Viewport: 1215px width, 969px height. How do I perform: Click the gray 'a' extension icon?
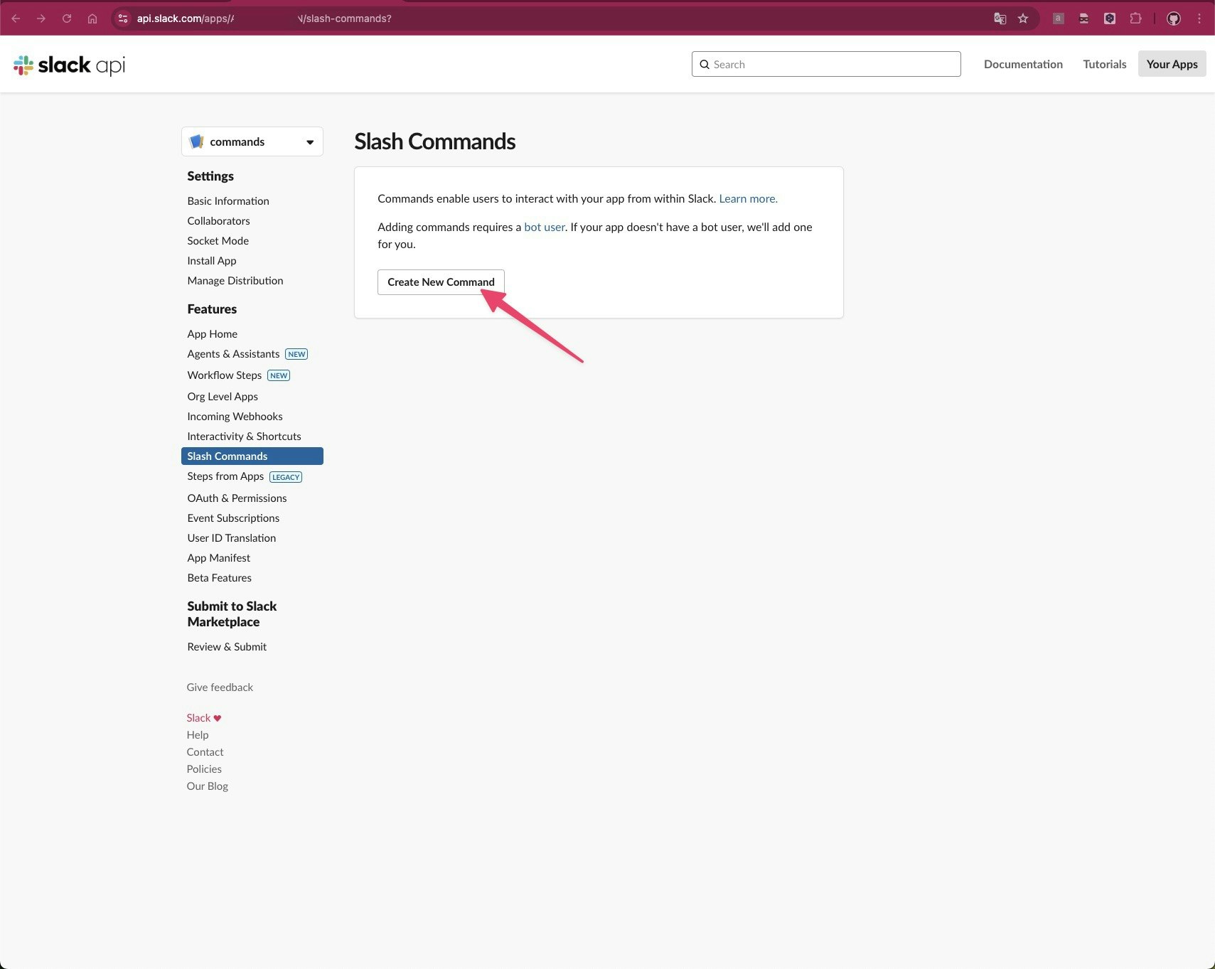coord(1059,18)
